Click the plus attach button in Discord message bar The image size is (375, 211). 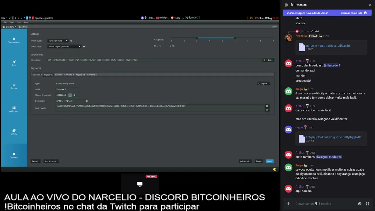289,204
